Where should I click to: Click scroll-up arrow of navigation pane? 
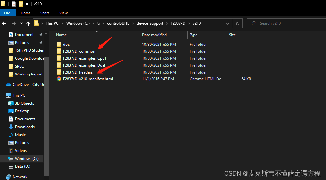(46, 34)
